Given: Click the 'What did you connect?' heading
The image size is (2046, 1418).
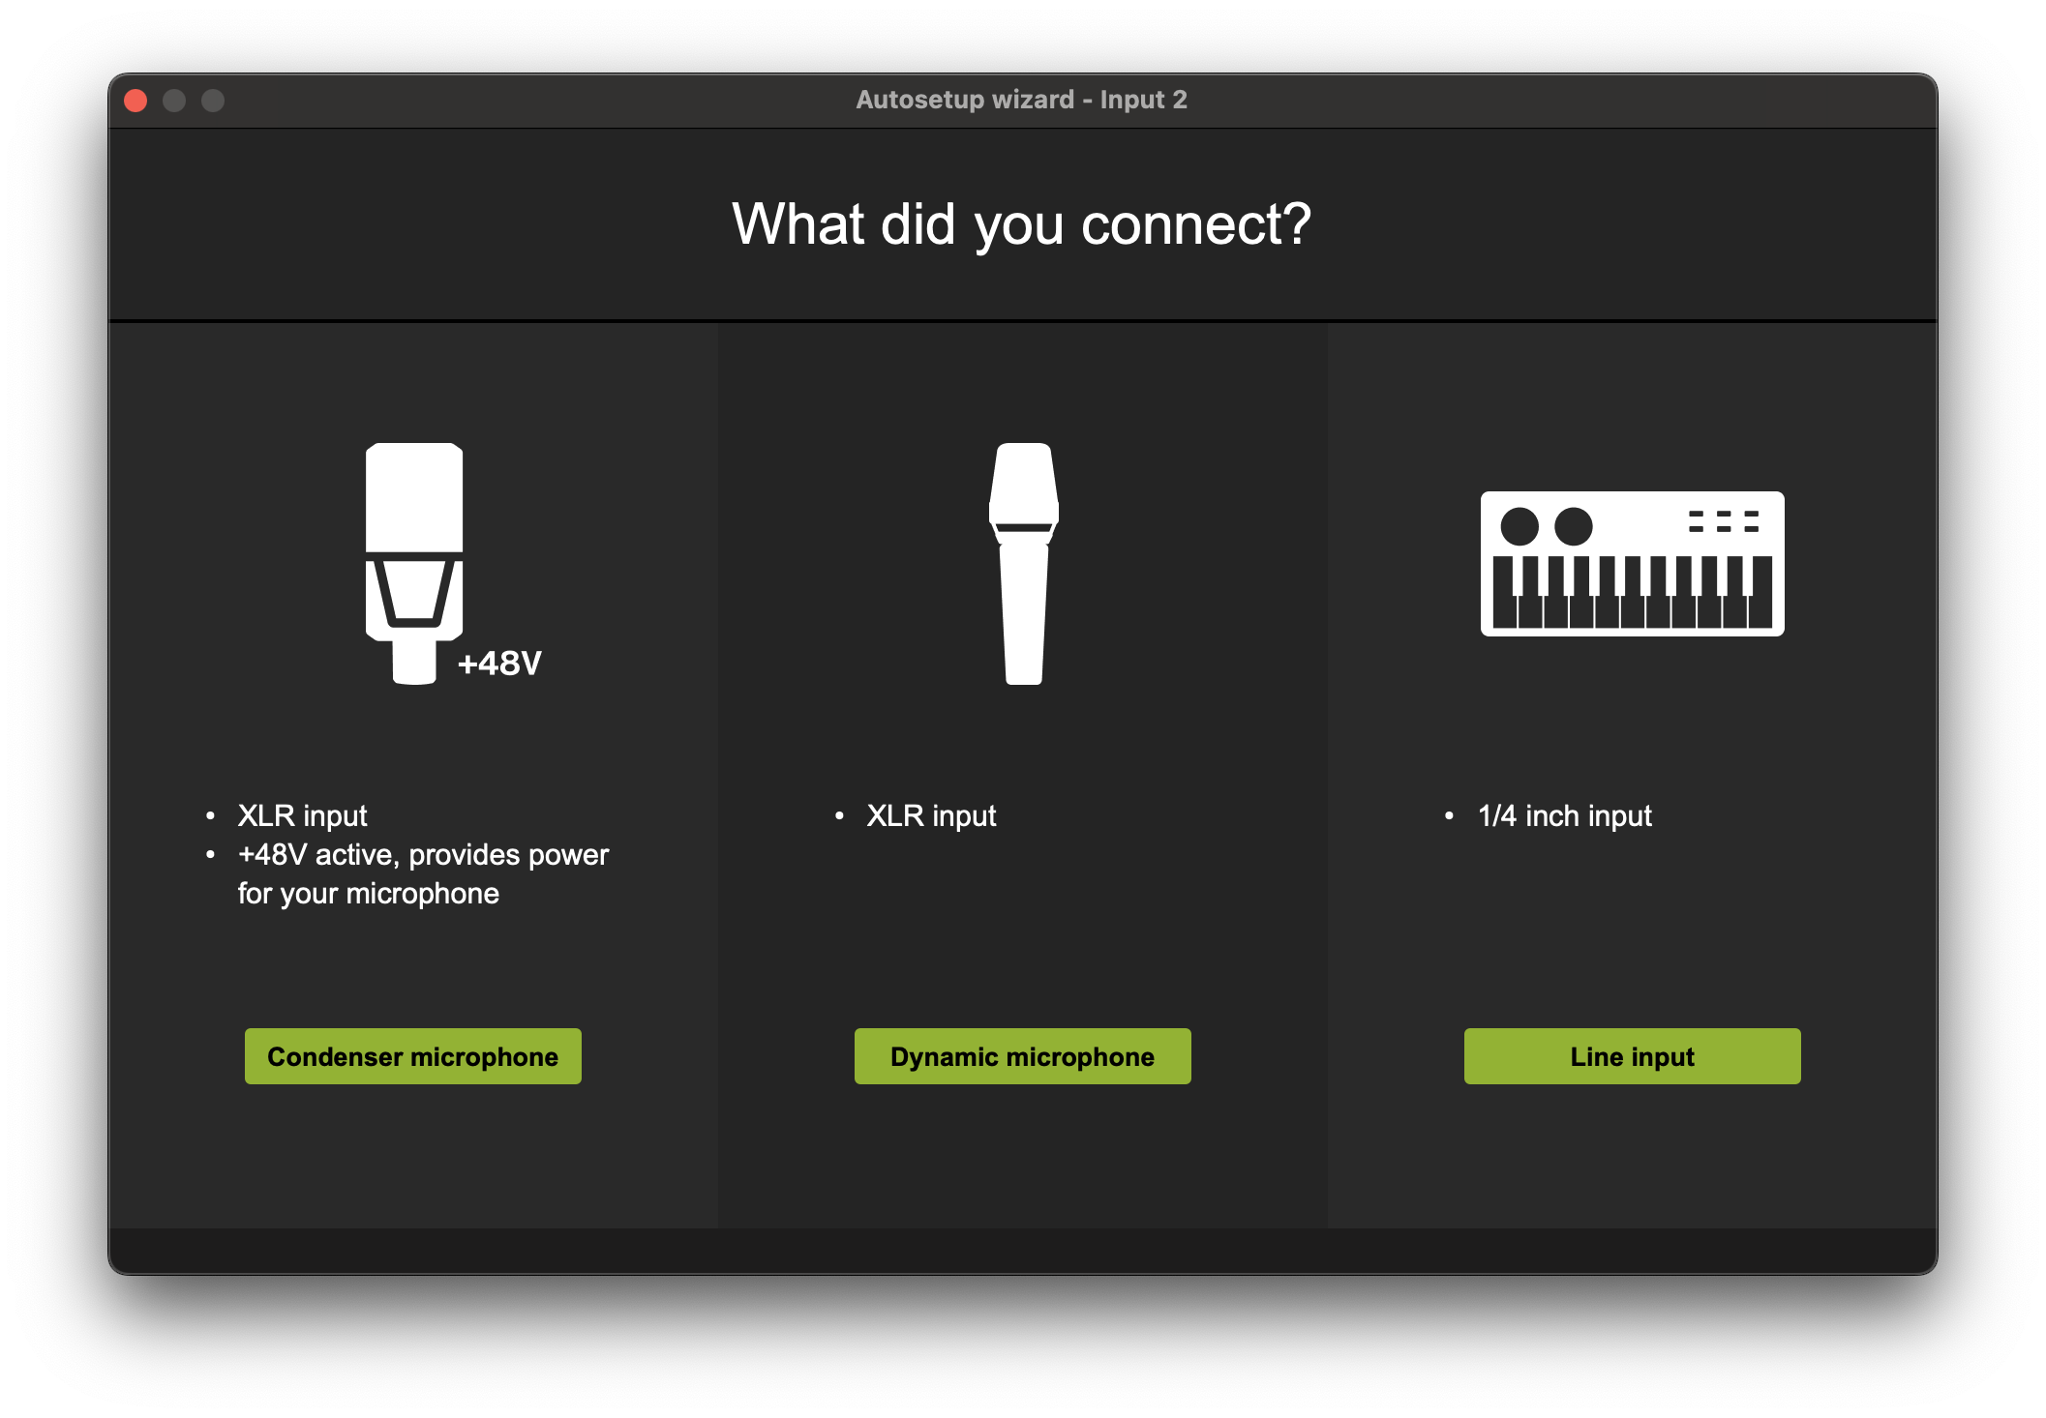Looking at the screenshot, I should [x=1022, y=224].
